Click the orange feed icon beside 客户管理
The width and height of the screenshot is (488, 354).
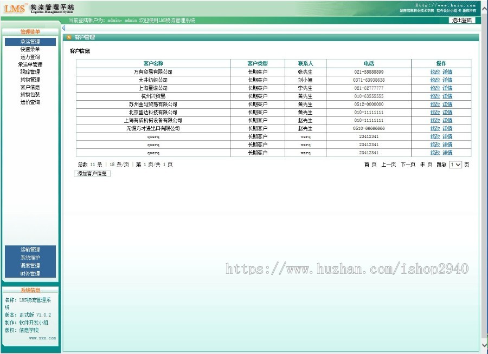[69, 37]
